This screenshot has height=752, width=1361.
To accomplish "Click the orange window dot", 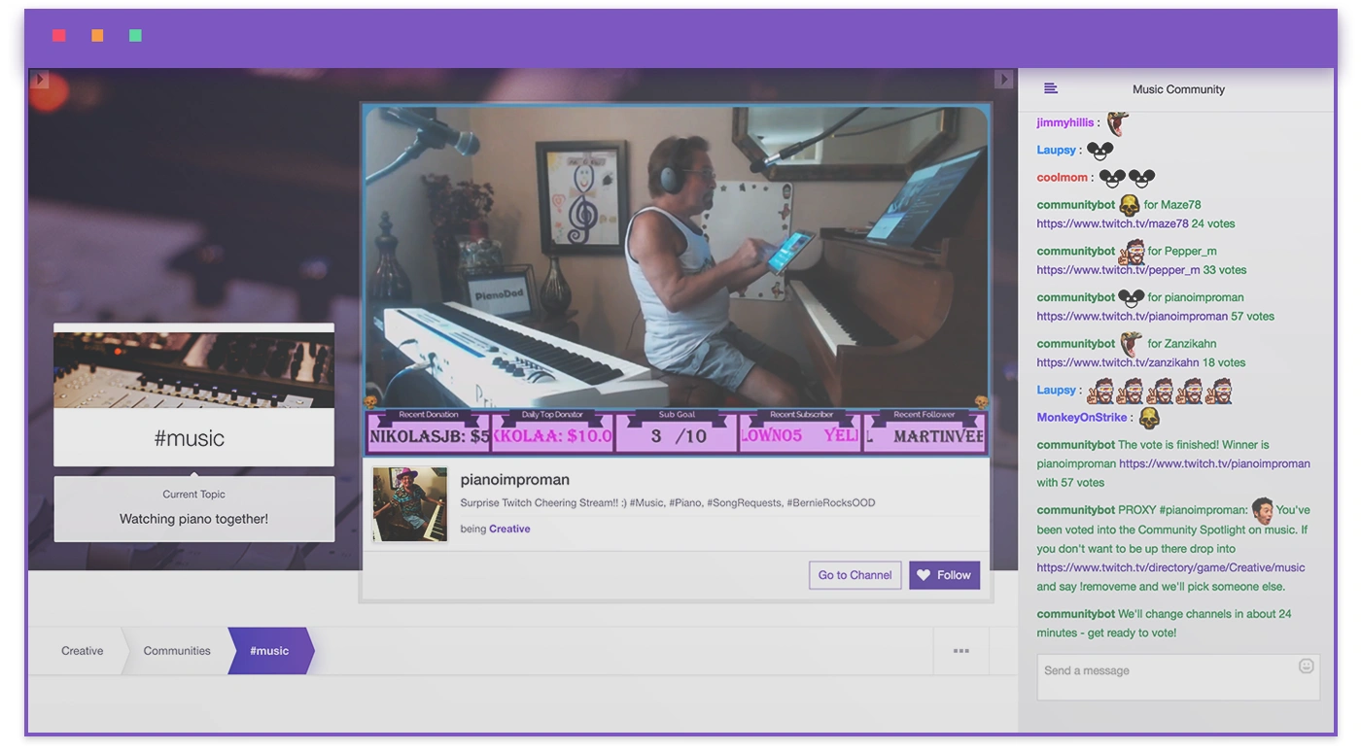I will coord(97,36).
